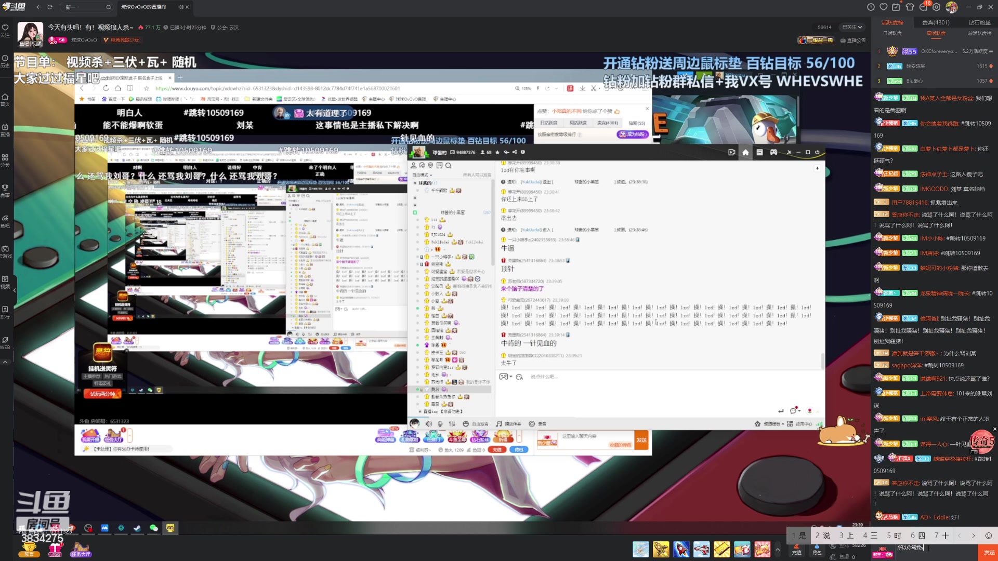
Task: Click the 电竞死歌少女 tag
Action: click(121, 40)
